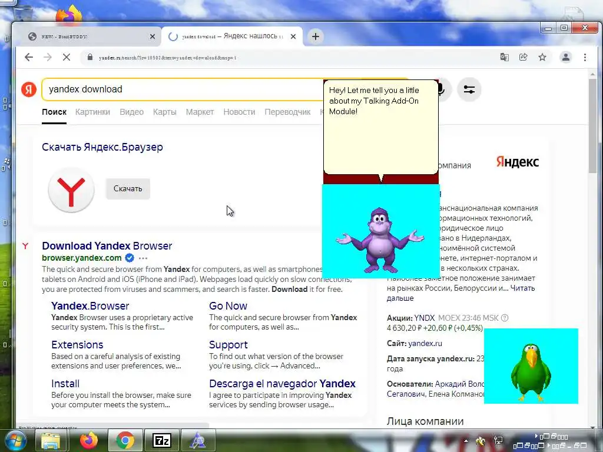Go back with the browser back arrow
The image size is (603, 452).
point(29,58)
